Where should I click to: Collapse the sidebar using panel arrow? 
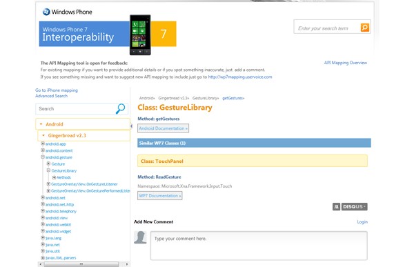(x=131, y=126)
